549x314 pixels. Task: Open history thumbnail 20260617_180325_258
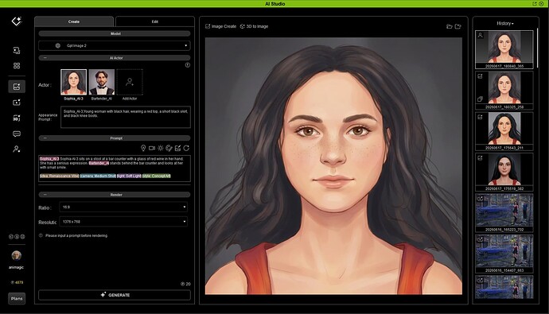point(504,91)
